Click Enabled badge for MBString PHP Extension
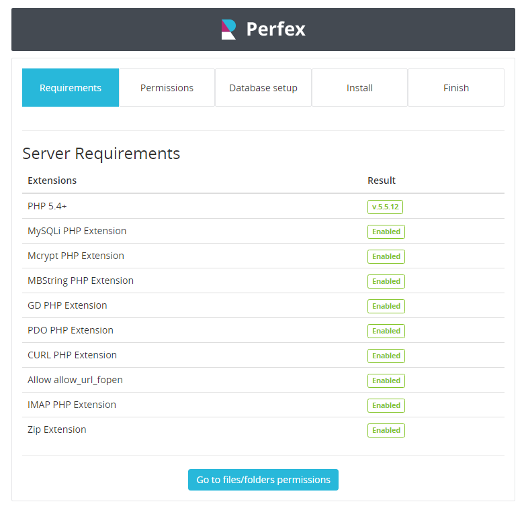526x512 pixels. pyautogui.click(x=386, y=281)
